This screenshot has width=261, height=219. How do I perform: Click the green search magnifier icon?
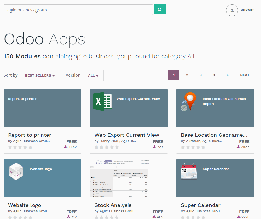tap(160, 9)
